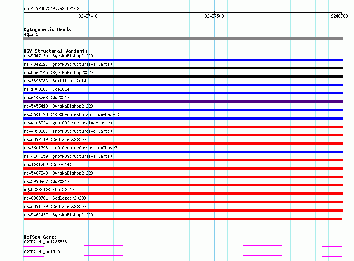Screen dimensions: 354x261
Task: Click the blue bar under nsv5547030
Action: [x=183, y=60]
